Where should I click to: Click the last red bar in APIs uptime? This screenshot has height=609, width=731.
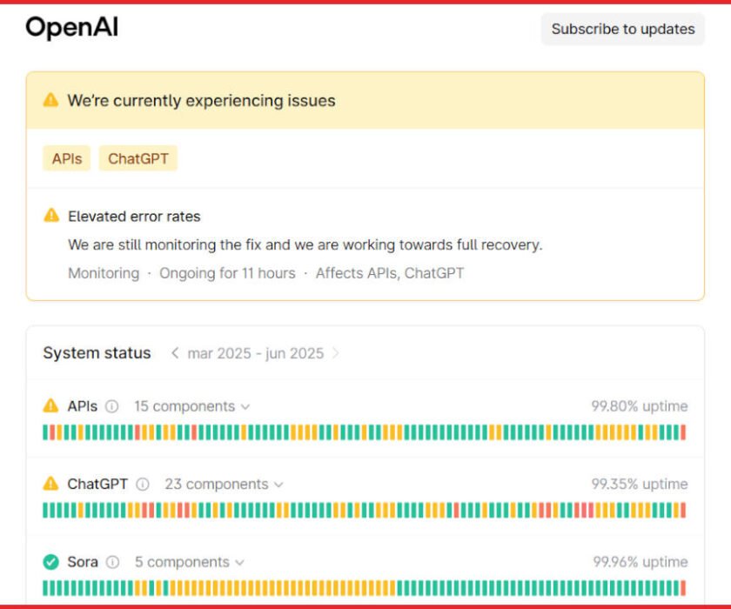point(683,432)
